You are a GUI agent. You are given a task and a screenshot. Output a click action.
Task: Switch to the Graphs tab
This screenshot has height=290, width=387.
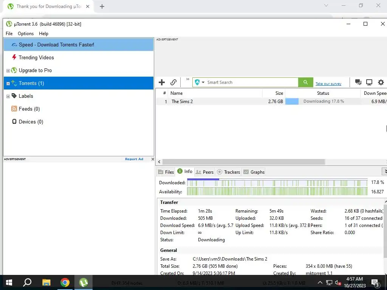(254, 172)
